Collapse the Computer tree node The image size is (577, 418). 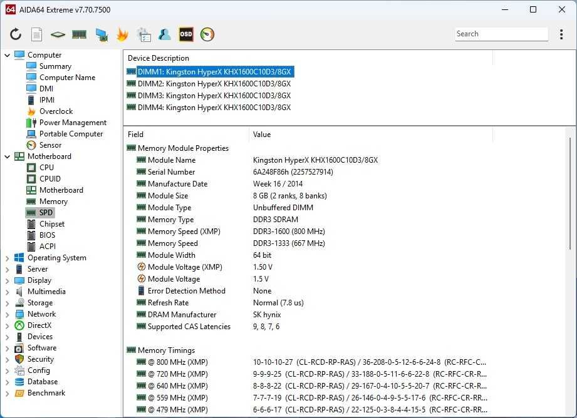point(7,55)
